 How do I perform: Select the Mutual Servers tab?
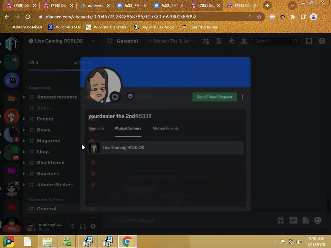coord(128,128)
